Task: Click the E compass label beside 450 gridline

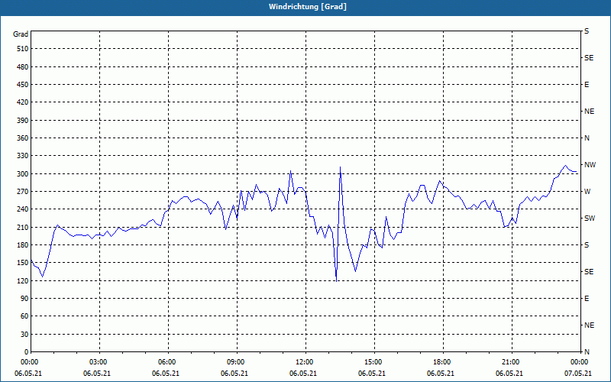Action: (x=587, y=85)
